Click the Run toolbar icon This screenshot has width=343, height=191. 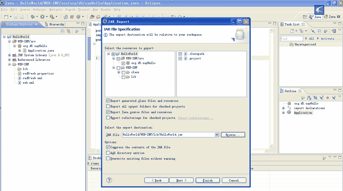(42, 17)
